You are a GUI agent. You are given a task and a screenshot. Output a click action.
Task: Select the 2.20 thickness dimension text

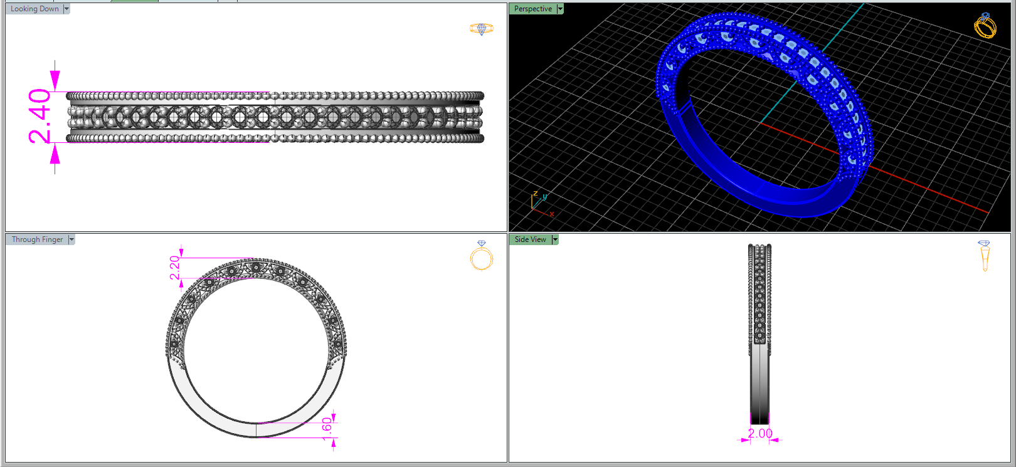click(x=175, y=268)
